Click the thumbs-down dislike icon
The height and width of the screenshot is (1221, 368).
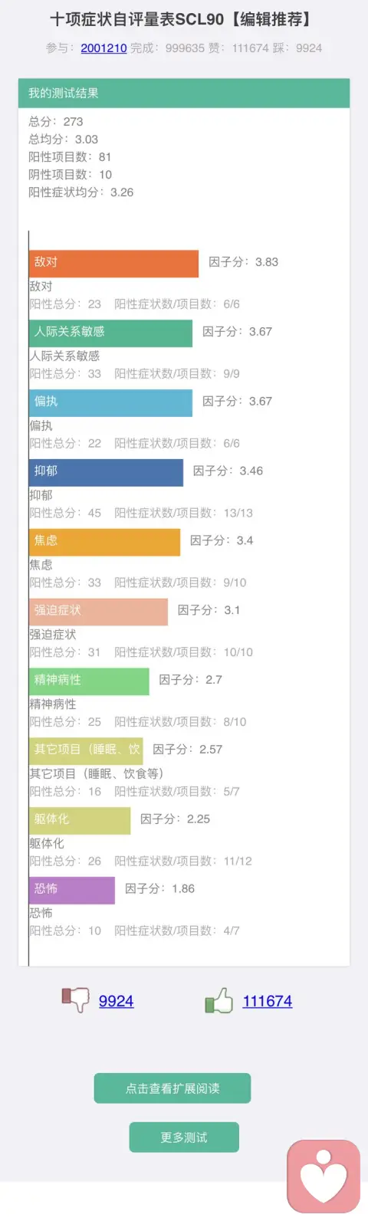pos(75,1000)
